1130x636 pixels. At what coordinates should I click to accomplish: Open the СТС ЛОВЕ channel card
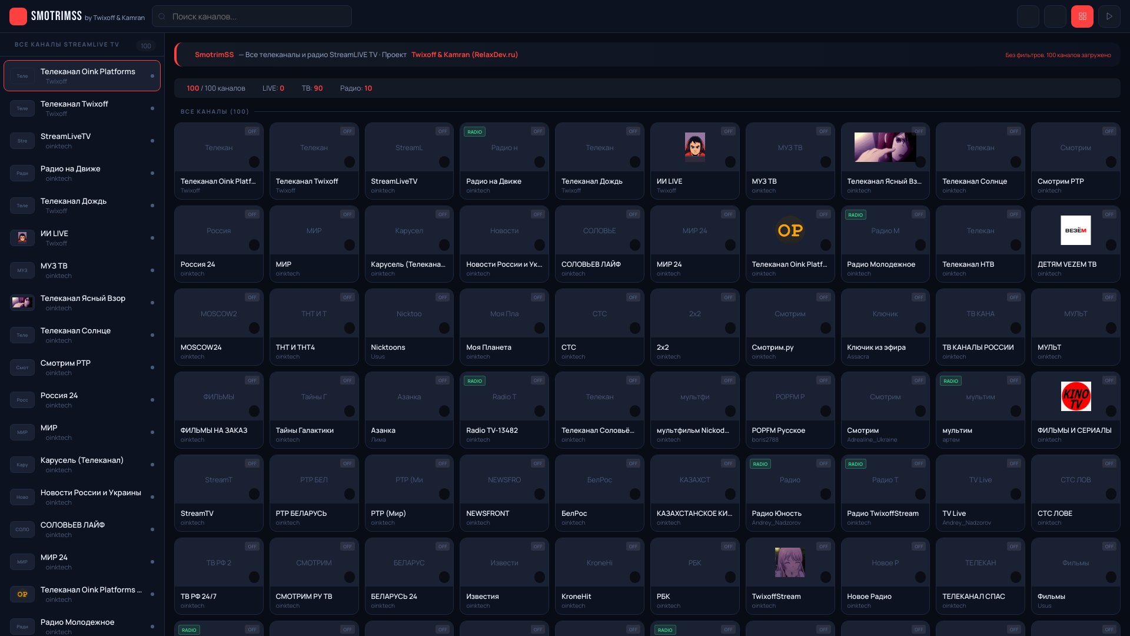pyautogui.click(x=1075, y=493)
